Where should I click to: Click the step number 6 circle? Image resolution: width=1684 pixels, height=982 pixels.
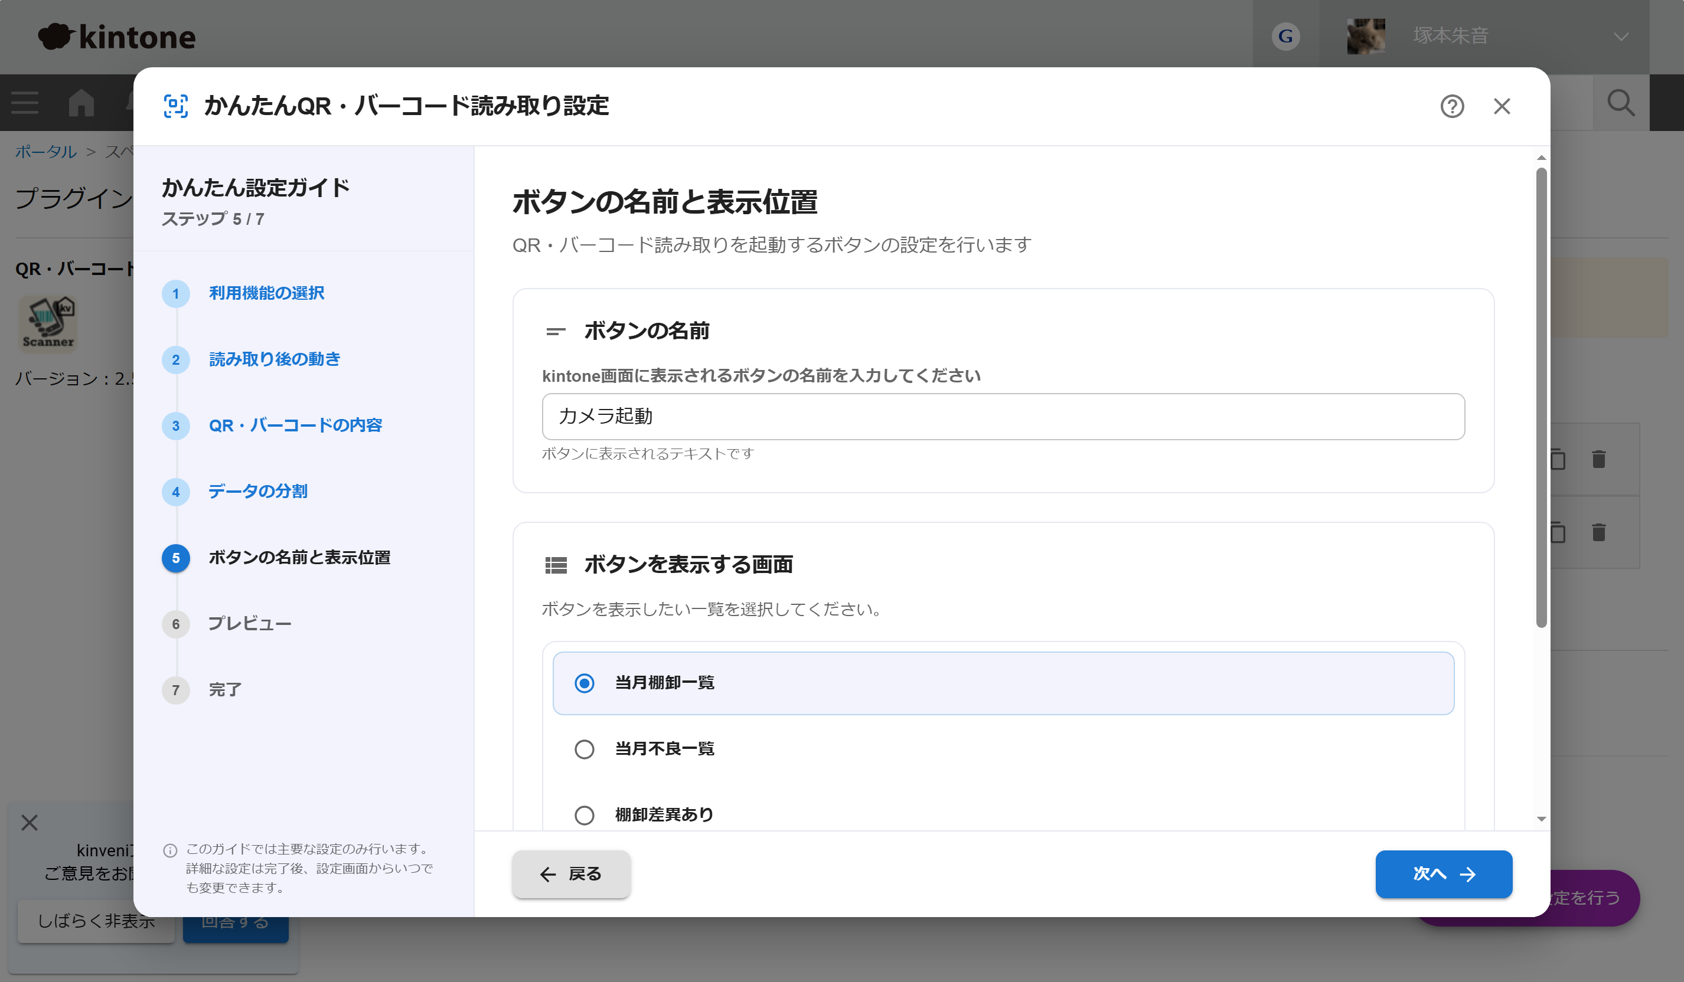point(176,624)
